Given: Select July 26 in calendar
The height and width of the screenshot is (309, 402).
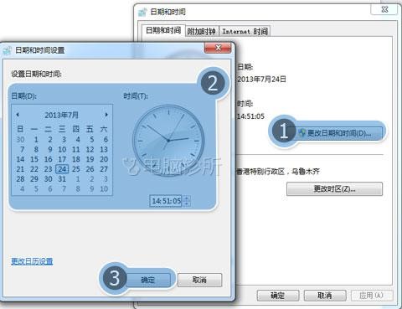Looking at the screenshot, I should coord(90,169).
